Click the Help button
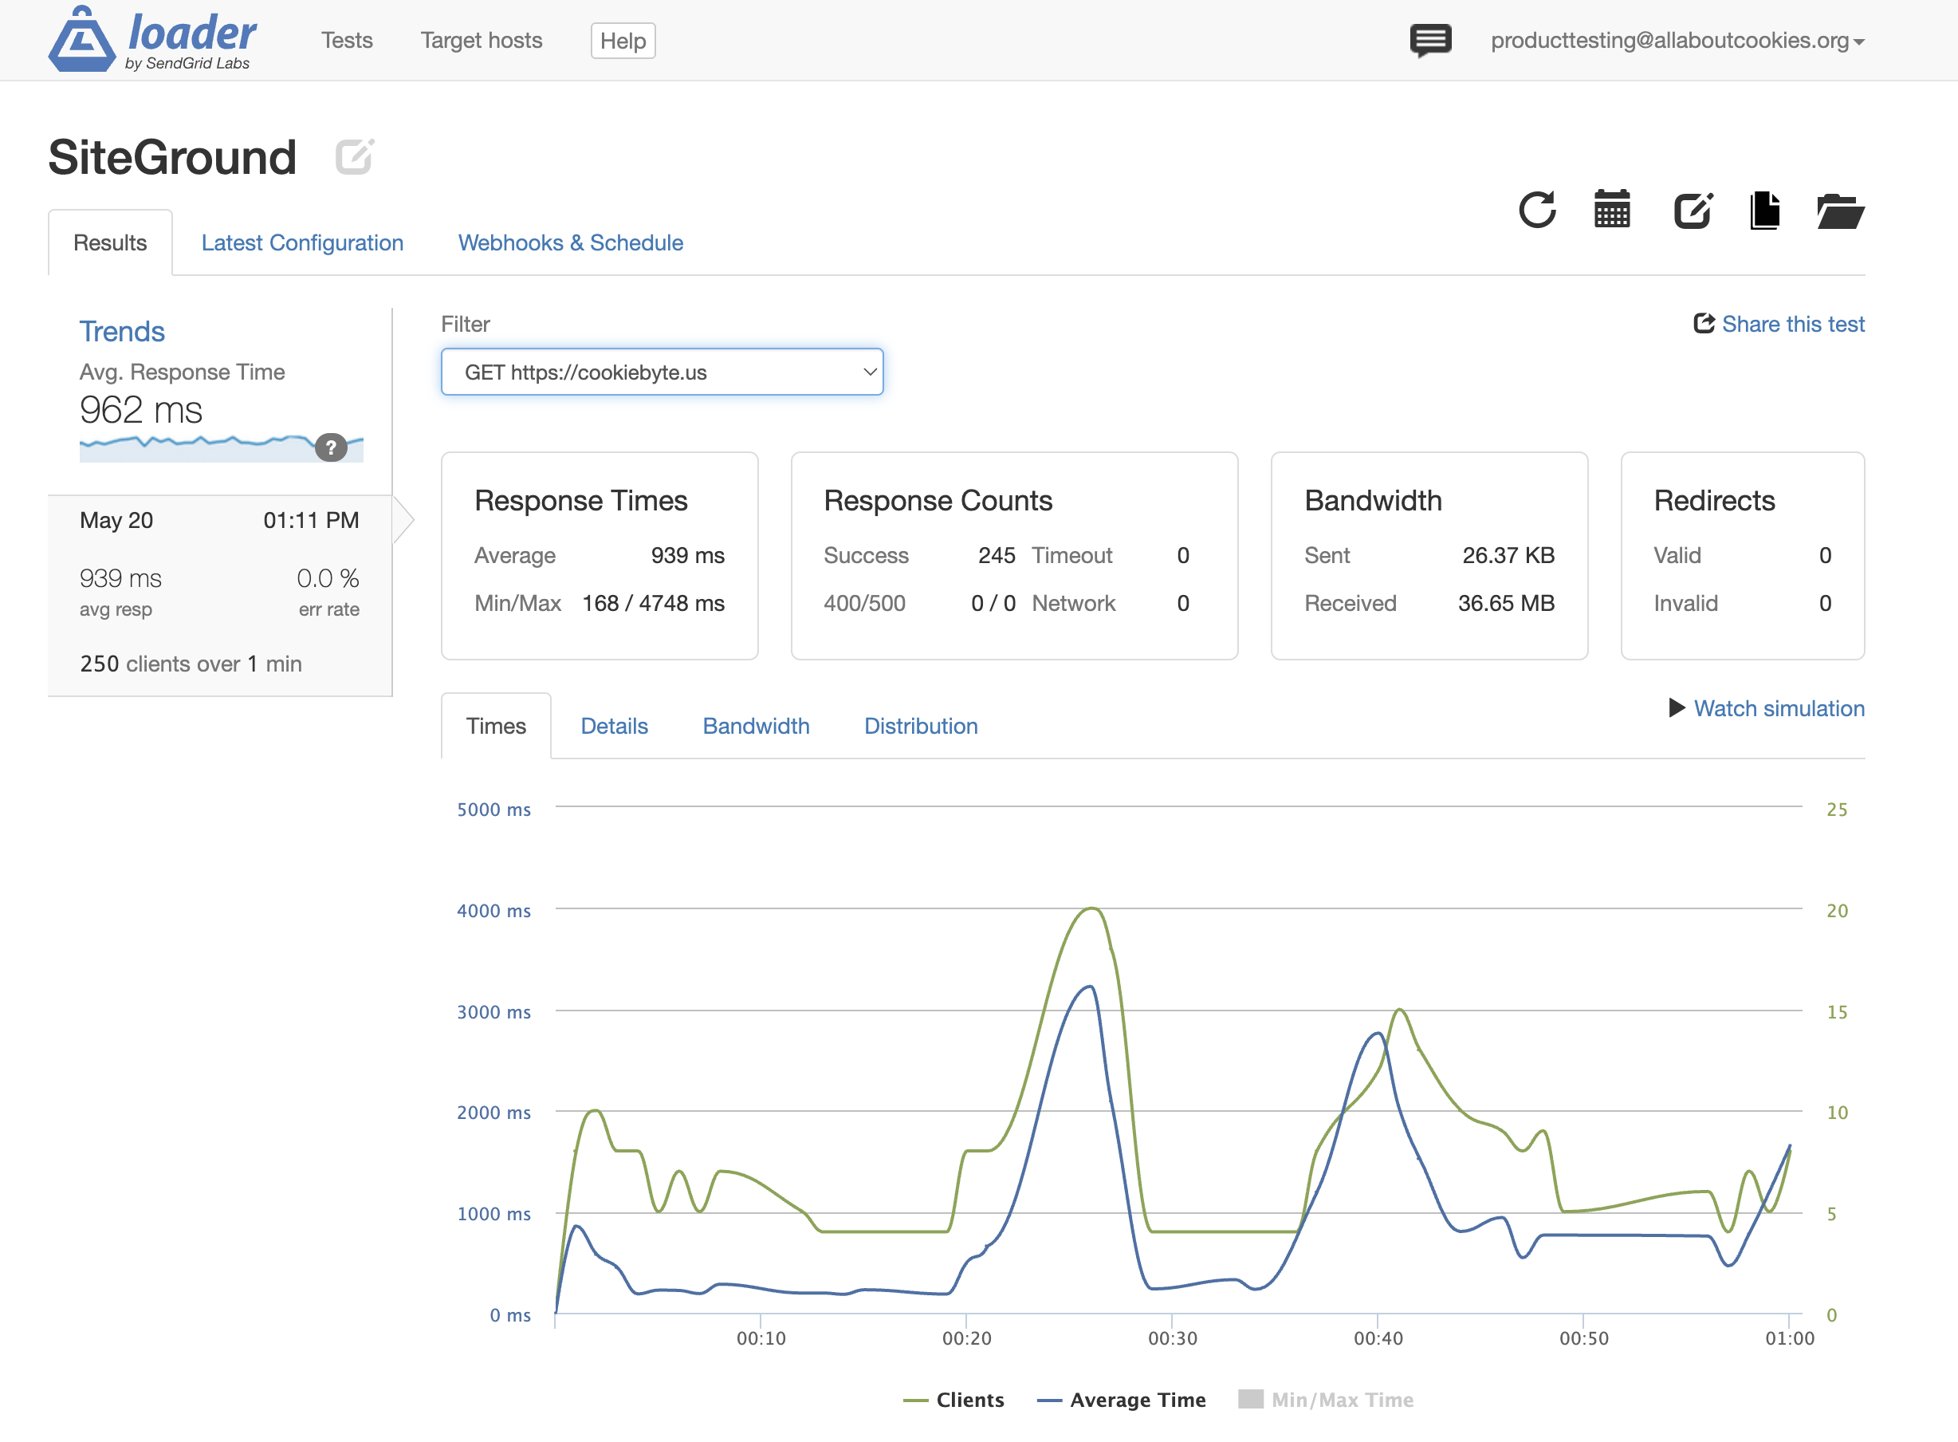This screenshot has height=1442, width=1958. (623, 41)
